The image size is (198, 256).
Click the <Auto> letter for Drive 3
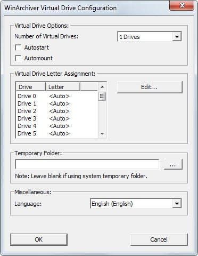[59, 118]
